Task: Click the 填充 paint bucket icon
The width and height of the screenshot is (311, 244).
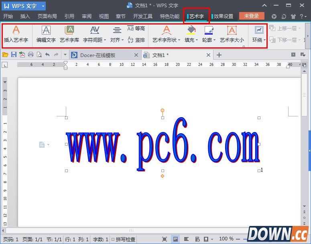Action: pos(191,31)
